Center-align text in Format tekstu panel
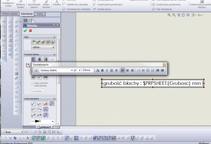 (40, 59)
